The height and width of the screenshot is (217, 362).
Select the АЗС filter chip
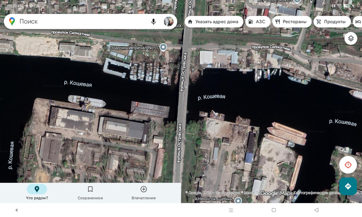click(x=257, y=22)
